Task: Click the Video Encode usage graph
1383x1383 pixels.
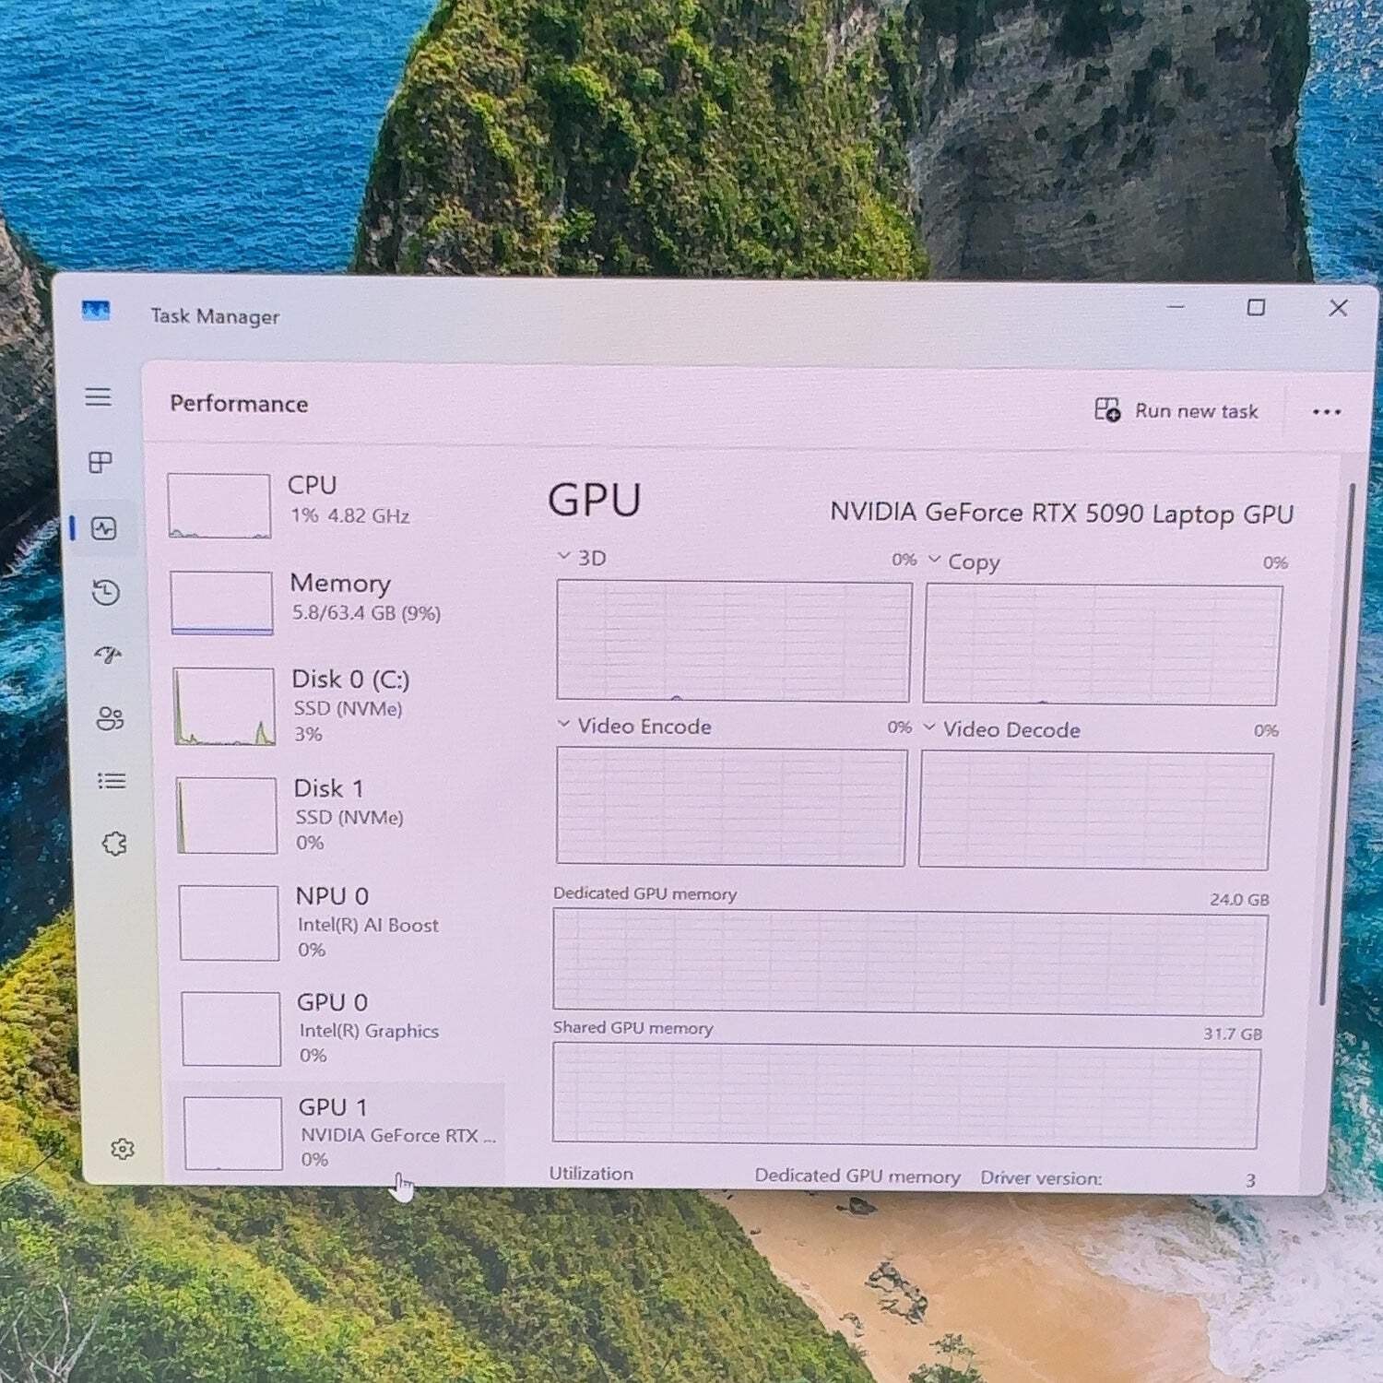Action: coord(731,807)
